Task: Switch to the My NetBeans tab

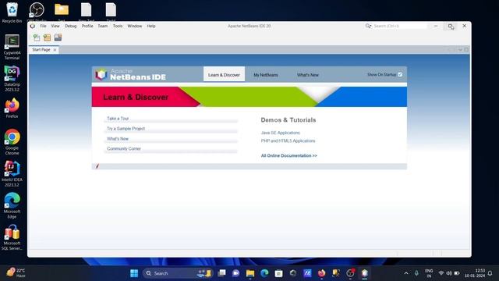Action: pos(266,75)
